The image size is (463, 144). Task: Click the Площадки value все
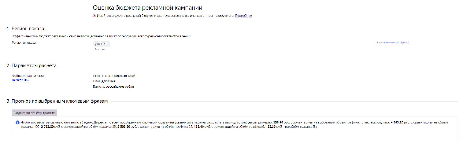click(113, 81)
